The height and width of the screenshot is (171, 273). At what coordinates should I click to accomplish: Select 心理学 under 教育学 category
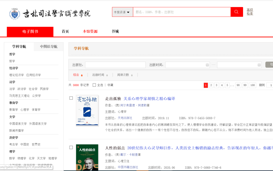pyautogui.click(x=25, y=110)
